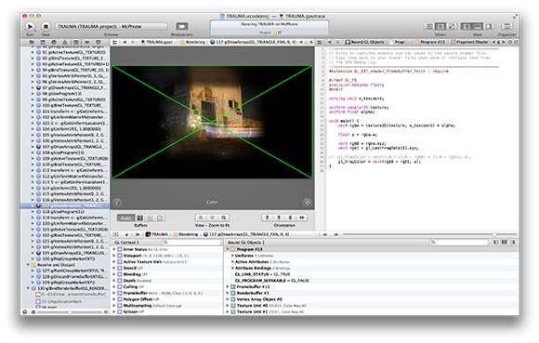Click the previous frame step button in debug bar
539x343 pixels.
[x=325, y=234]
